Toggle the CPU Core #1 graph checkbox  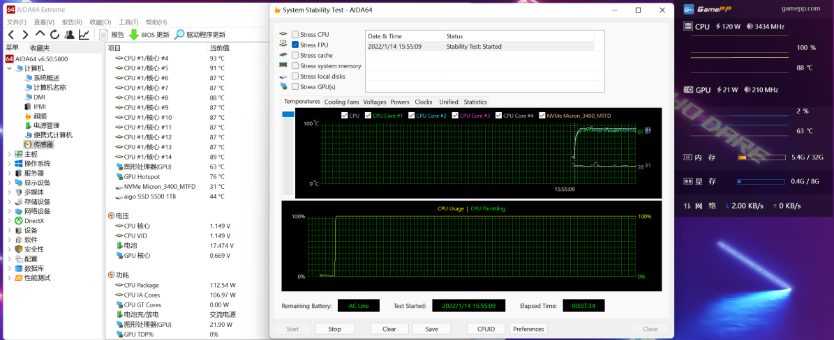click(367, 116)
